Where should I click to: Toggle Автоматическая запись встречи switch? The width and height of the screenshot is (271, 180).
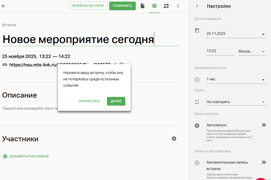(x=261, y=162)
